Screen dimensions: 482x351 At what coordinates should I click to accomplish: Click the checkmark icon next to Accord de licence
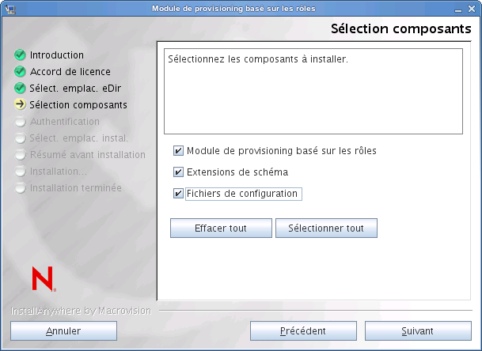coord(20,72)
